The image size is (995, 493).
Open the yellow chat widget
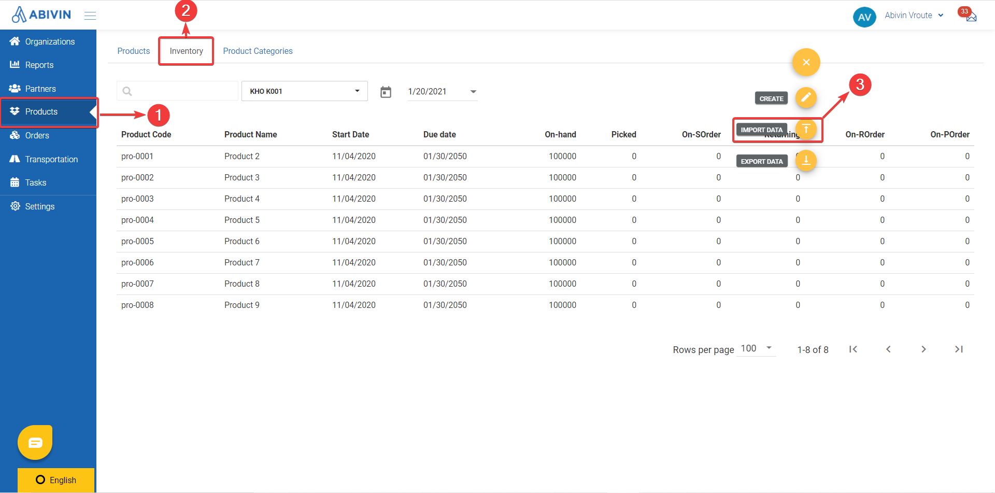coord(35,442)
